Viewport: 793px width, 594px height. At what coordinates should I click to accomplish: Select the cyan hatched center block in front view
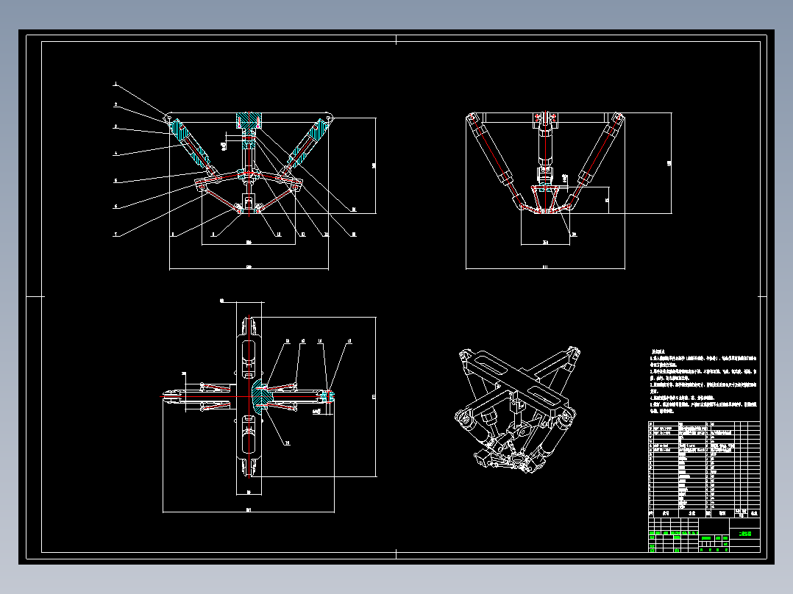click(x=249, y=121)
